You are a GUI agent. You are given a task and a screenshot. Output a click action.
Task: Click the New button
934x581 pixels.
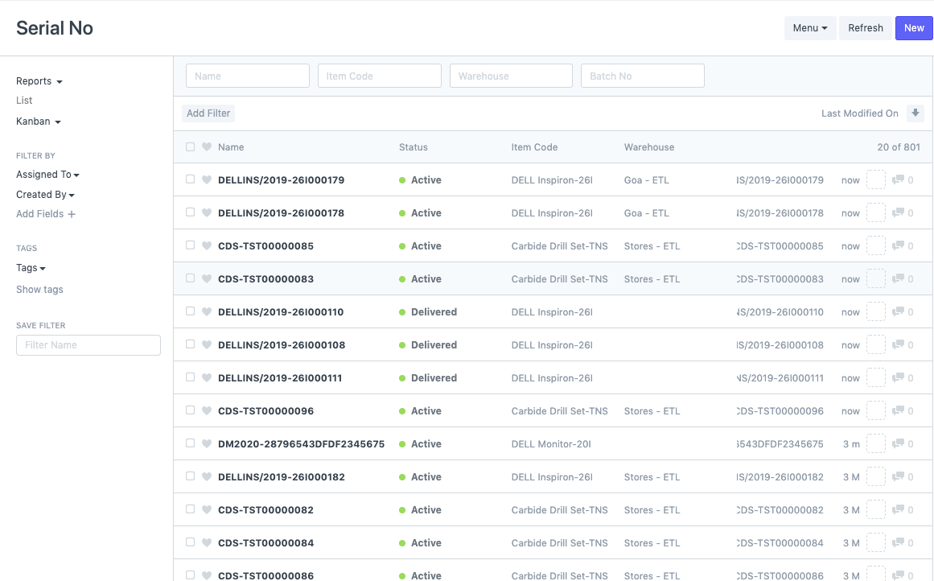tap(914, 28)
